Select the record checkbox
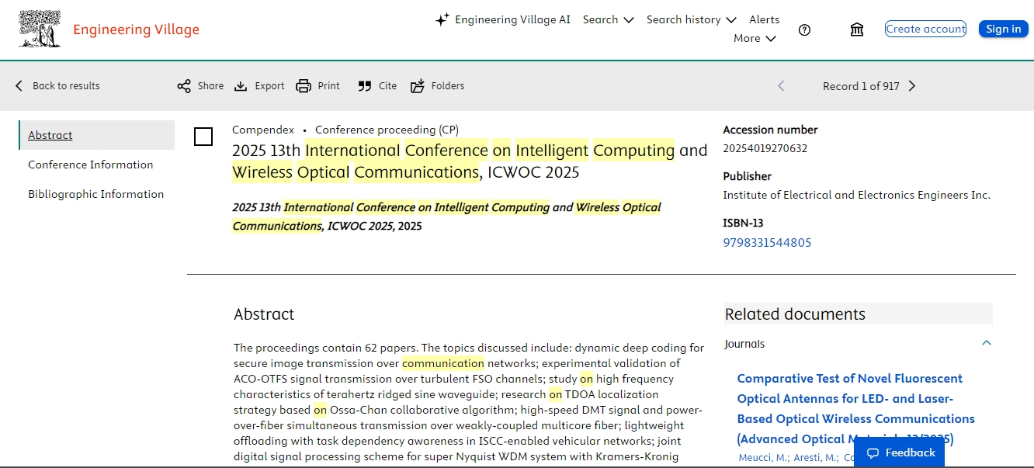Viewport: 1034px width, 468px height. click(203, 137)
